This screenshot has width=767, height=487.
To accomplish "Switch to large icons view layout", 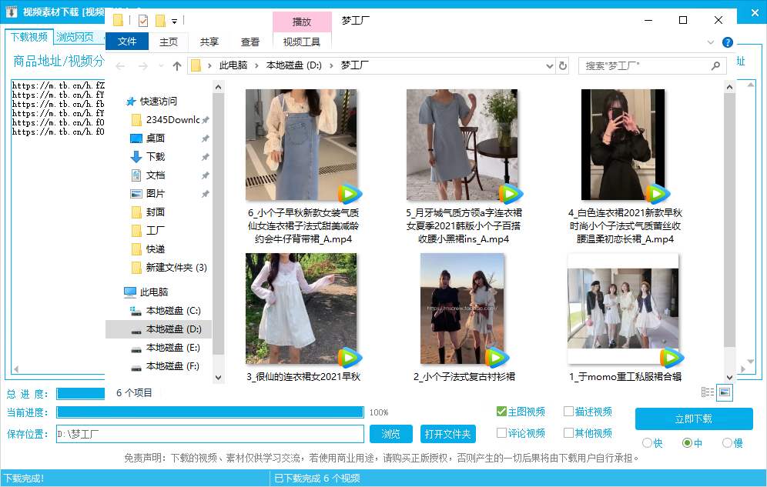I will 724,392.
